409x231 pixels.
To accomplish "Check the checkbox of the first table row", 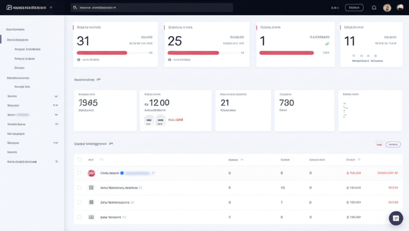I will (x=78, y=173).
